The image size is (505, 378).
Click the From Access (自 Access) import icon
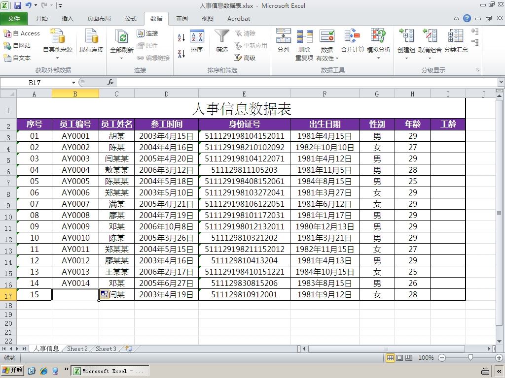pos(7,33)
